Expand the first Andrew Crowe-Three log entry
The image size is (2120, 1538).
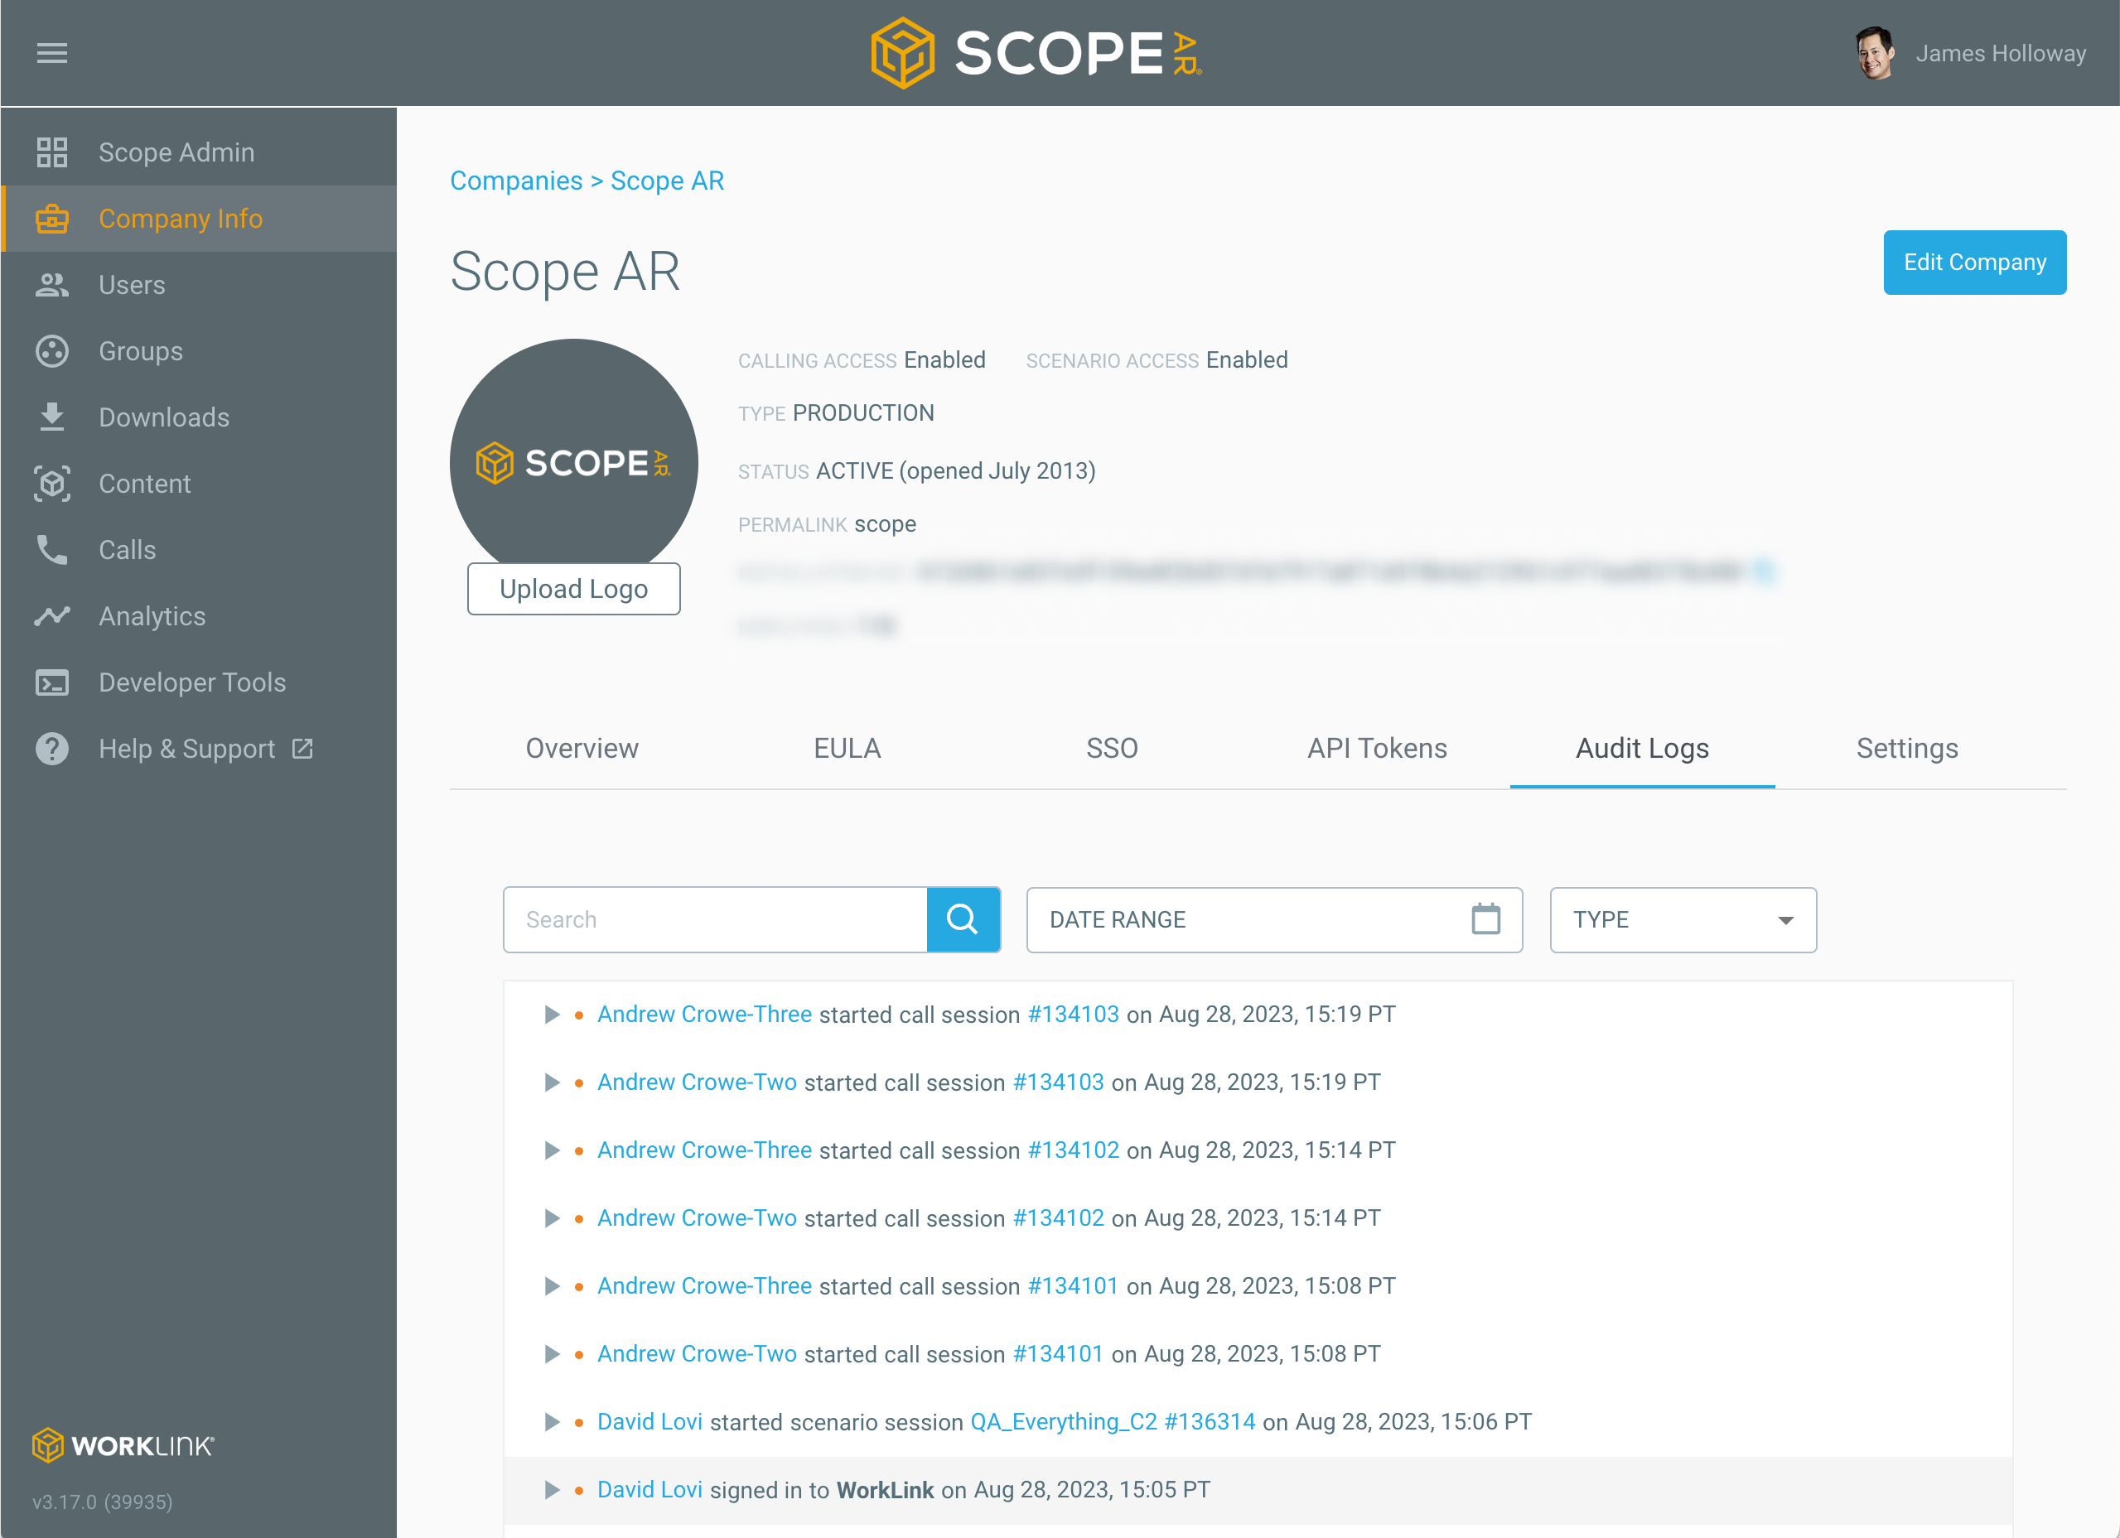point(552,1015)
